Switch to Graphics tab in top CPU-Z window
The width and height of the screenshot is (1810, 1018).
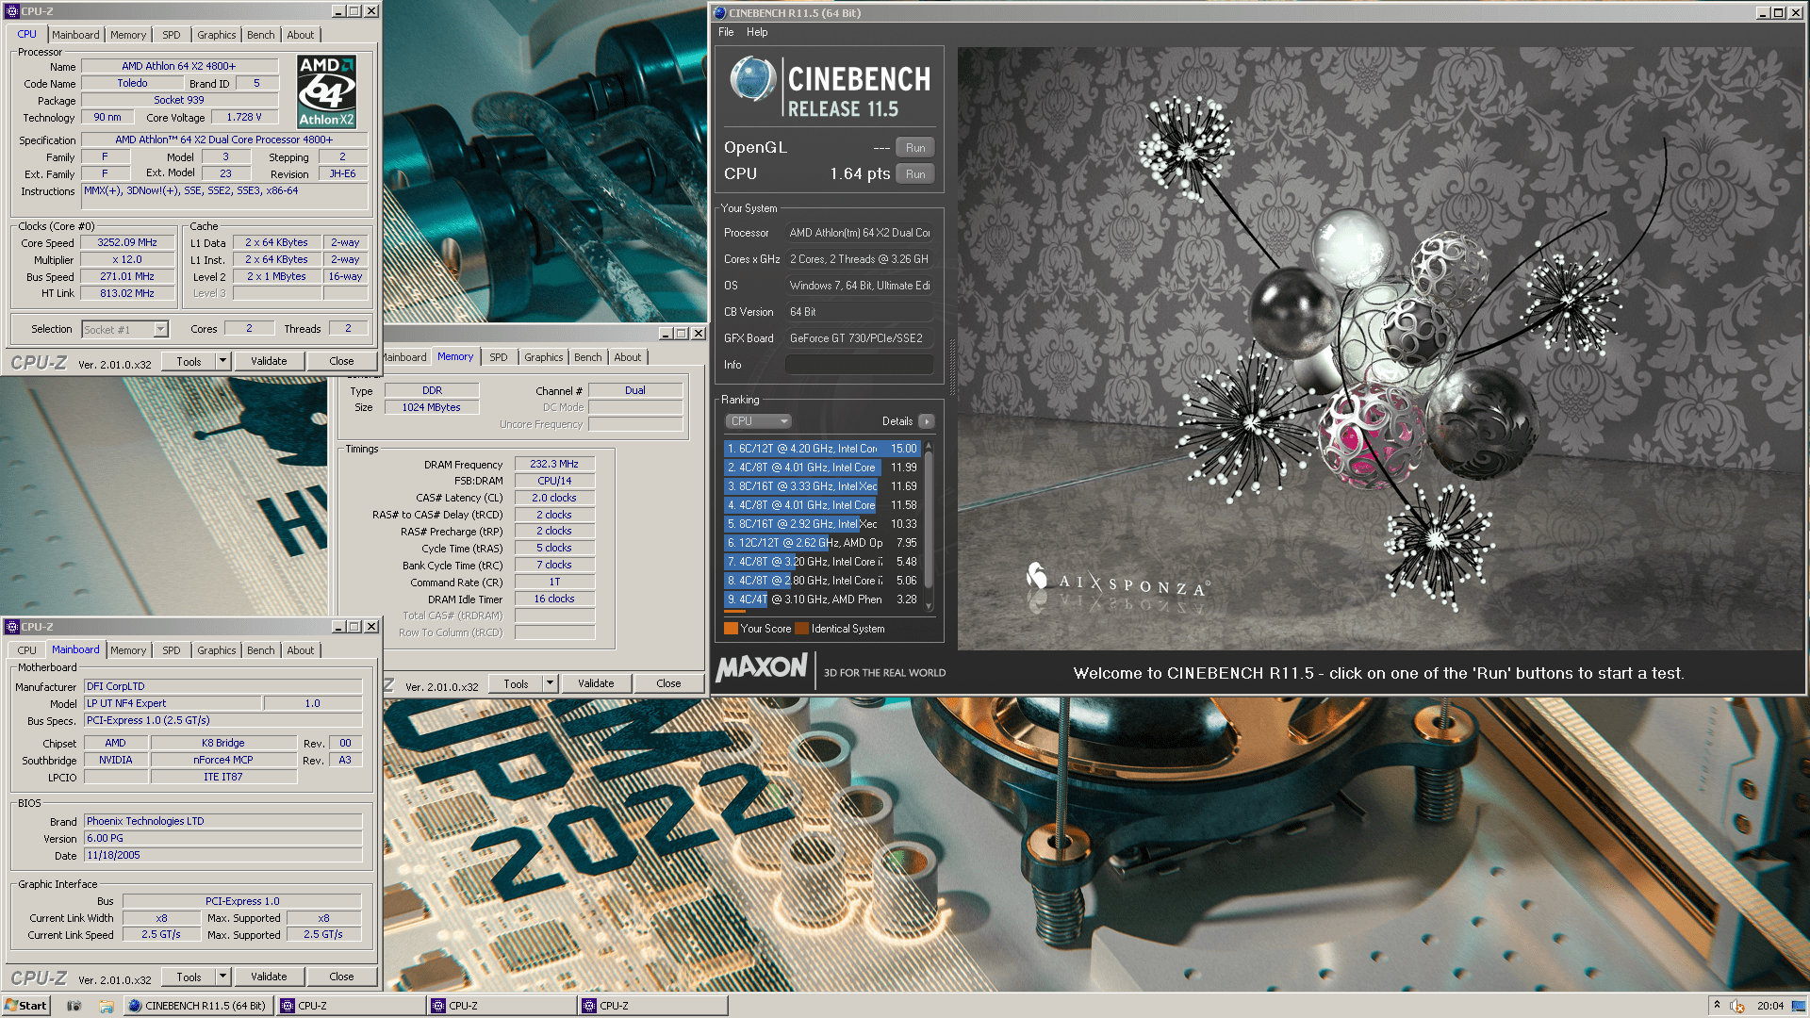[x=217, y=35]
